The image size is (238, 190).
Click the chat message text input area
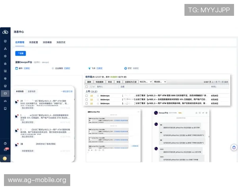pos(113,156)
